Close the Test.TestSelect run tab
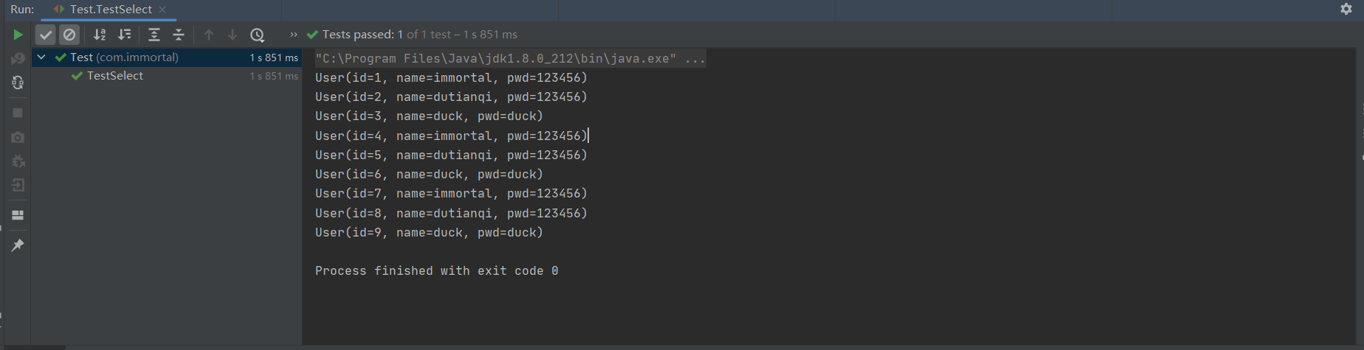1364x350 pixels. click(x=162, y=10)
